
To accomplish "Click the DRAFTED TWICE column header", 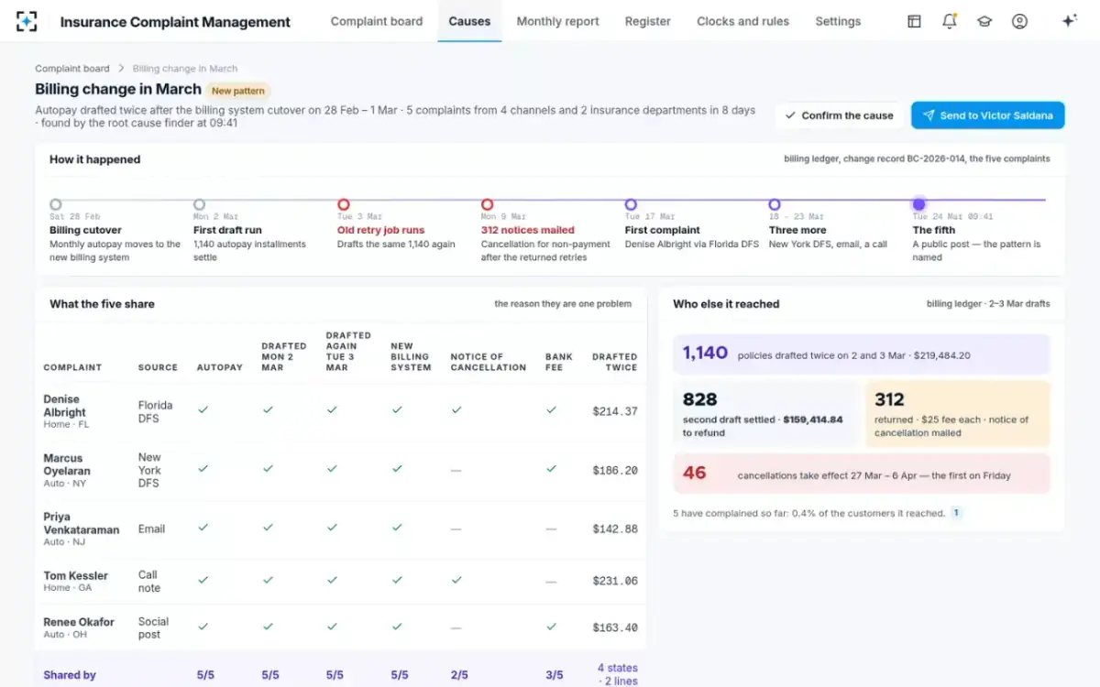I will 615,362.
